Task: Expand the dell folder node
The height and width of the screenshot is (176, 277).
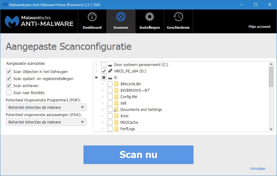Action: coord(103,103)
